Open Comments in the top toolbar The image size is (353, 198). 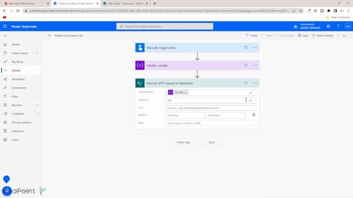coord(285,35)
